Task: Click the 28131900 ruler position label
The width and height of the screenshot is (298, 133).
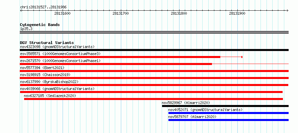Action: [x=237, y=13]
